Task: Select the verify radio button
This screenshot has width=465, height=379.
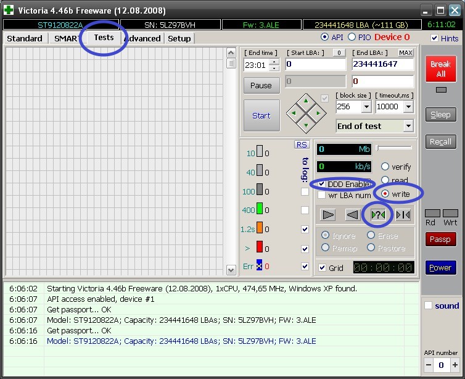Action: point(385,167)
